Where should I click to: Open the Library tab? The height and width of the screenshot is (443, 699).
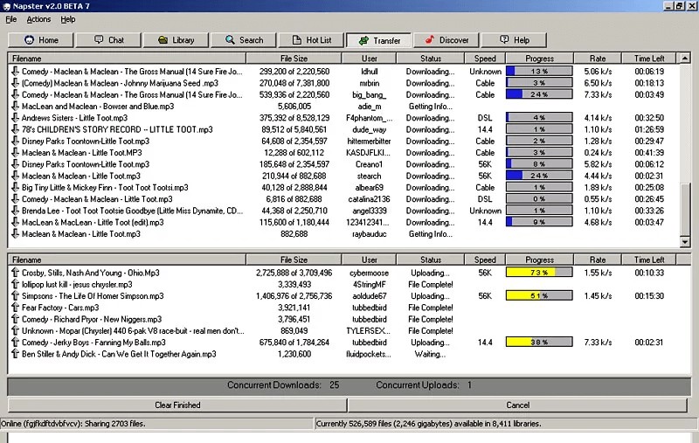click(176, 40)
